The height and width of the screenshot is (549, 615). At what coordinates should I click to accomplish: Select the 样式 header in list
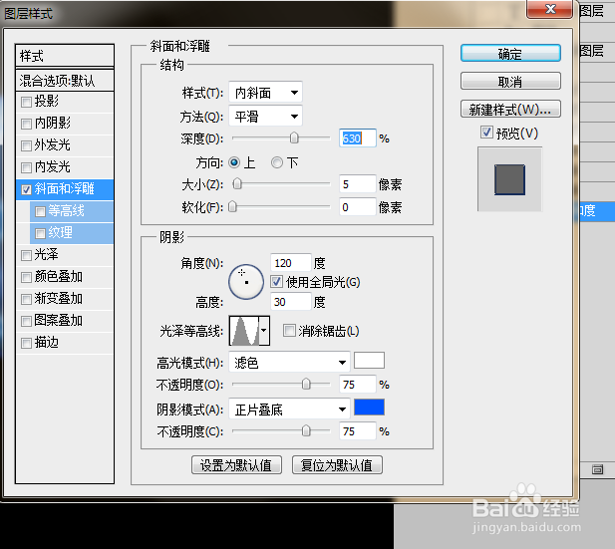(65, 56)
